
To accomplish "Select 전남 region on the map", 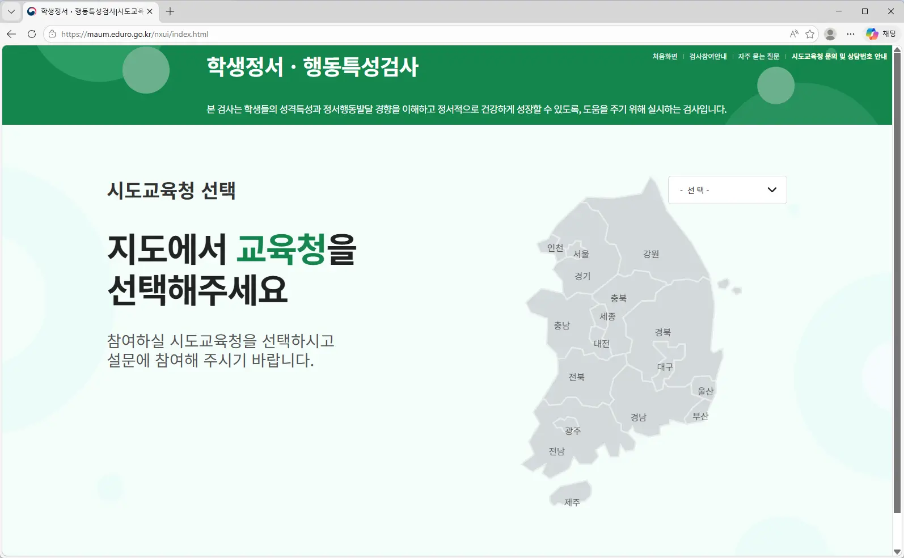I will coord(557,451).
